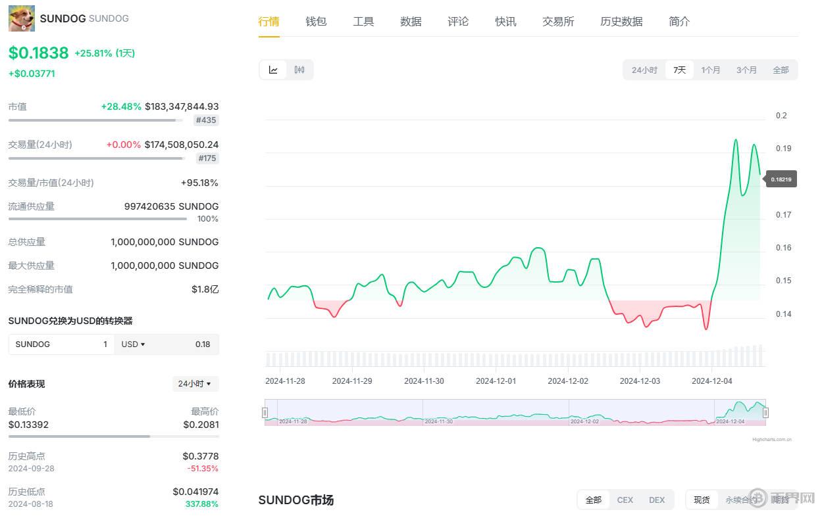This screenshot has height=516, width=822.
Task: Click the SUNDOG dog logo icon
Action: [x=22, y=18]
